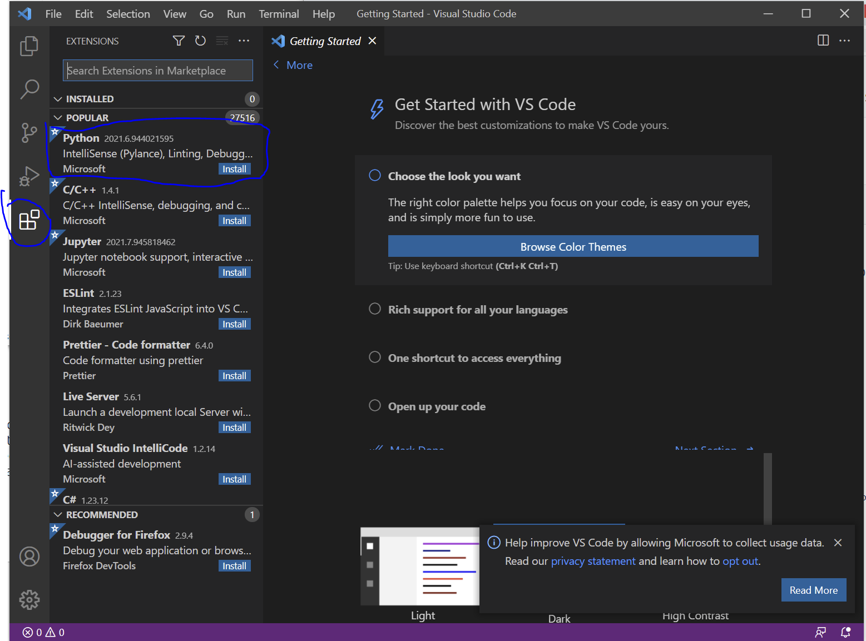Click Browse Color Themes button
866x641 pixels.
(573, 246)
